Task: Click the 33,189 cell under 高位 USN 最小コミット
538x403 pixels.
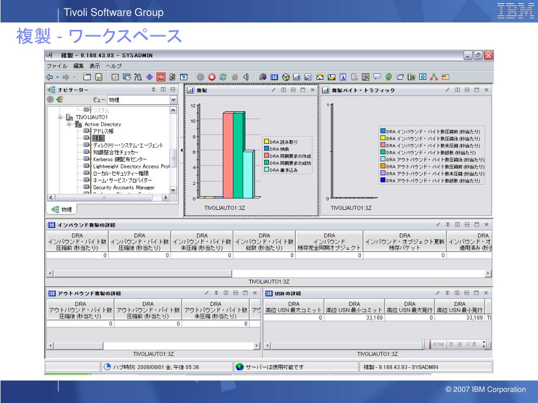Action: click(x=354, y=317)
